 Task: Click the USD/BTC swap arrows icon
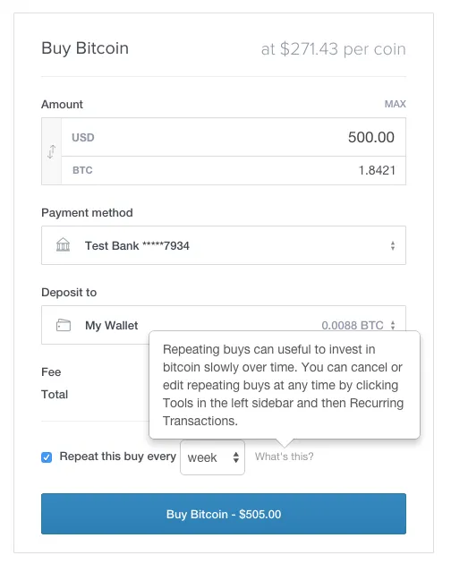(x=51, y=151)
